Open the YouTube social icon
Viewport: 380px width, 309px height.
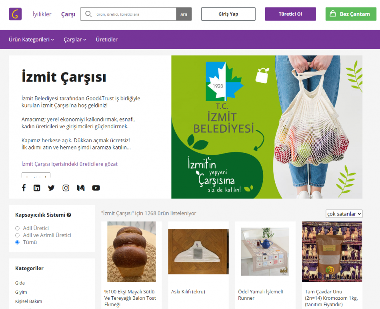(x=96, y=188)
